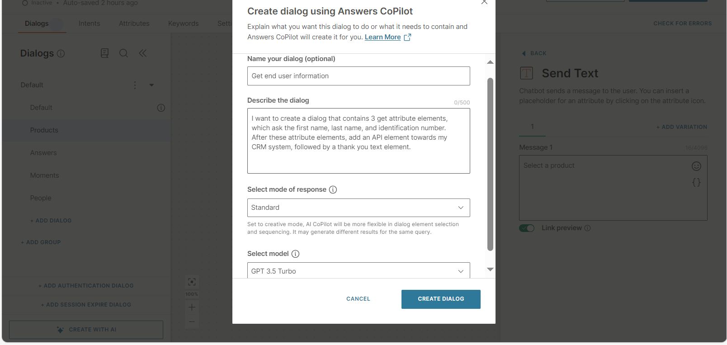Collapse the Dialogs panel with double chevron
The width and height of the screenshot is (727, 345).
click(143, 53)
